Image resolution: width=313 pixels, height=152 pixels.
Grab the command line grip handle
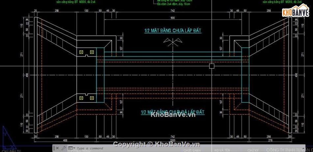[x=54, y=148]
